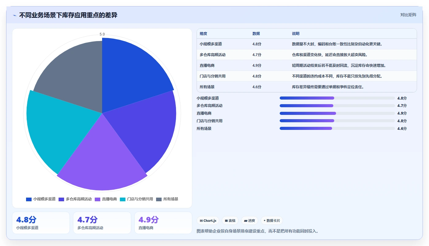Image resolution: width=429 pixels, height=246 pixels.
Task: Click the 直播电商 progress bar
Action: click(x=337, y=113)
